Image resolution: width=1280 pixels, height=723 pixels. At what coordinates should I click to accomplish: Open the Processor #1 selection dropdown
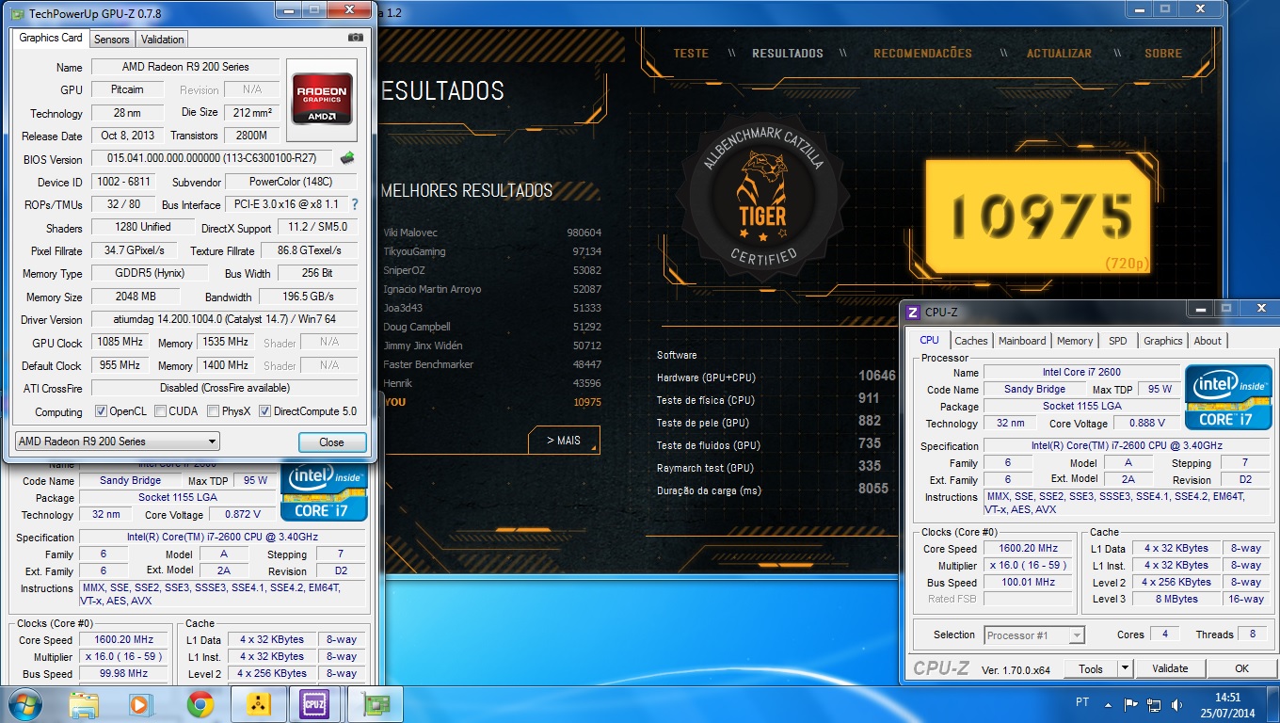pos(1034,635)
